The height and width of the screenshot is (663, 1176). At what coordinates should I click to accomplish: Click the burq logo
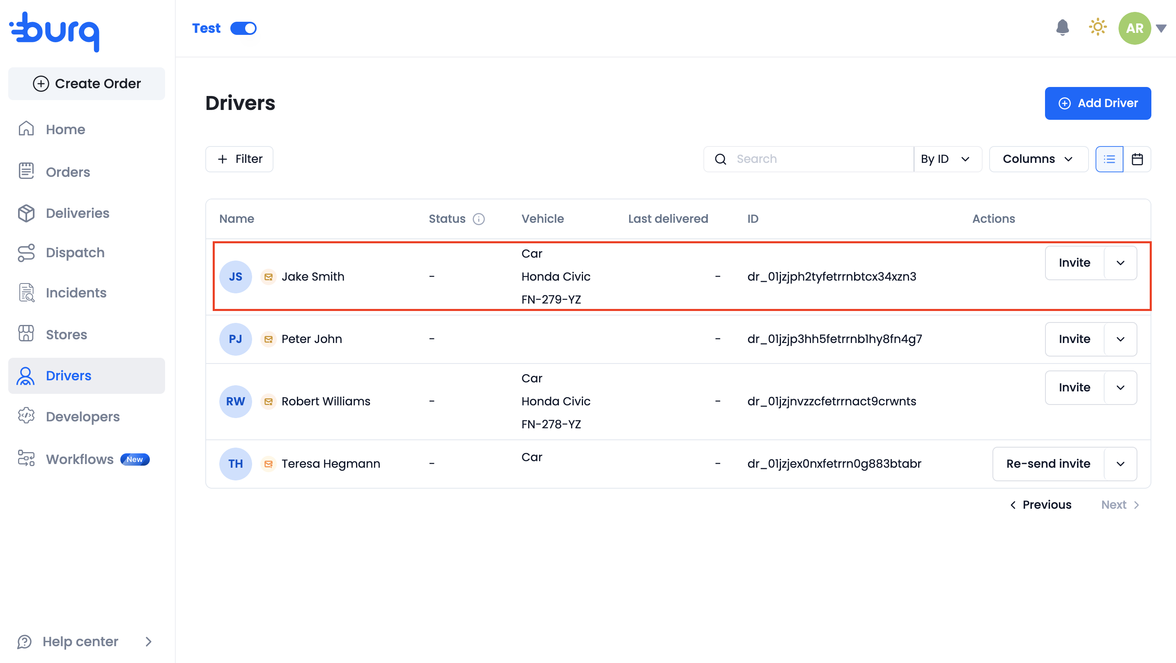click(x=54, y=32)
